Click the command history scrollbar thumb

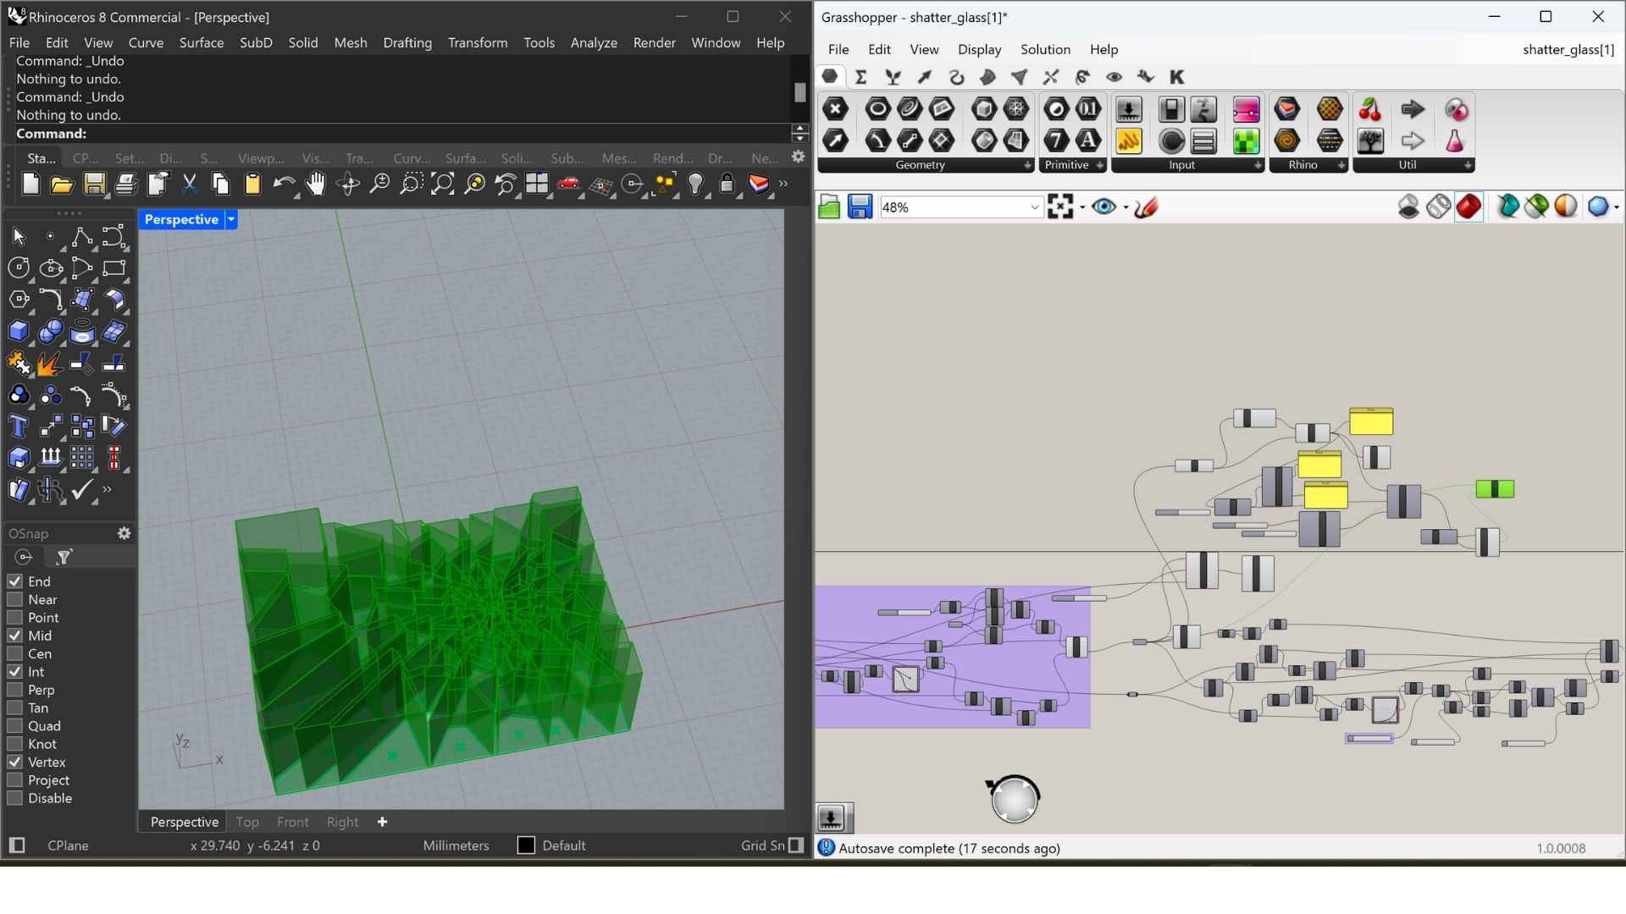(800, 91)
